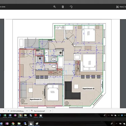The height and width of the screenshot is (126, 126).
Task: Click network computers icon on bottom taskbar
Action: [25, 124]
